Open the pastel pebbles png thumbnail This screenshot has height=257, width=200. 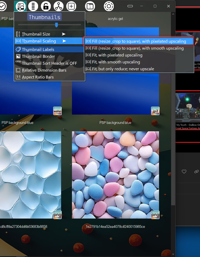(115, 175)
